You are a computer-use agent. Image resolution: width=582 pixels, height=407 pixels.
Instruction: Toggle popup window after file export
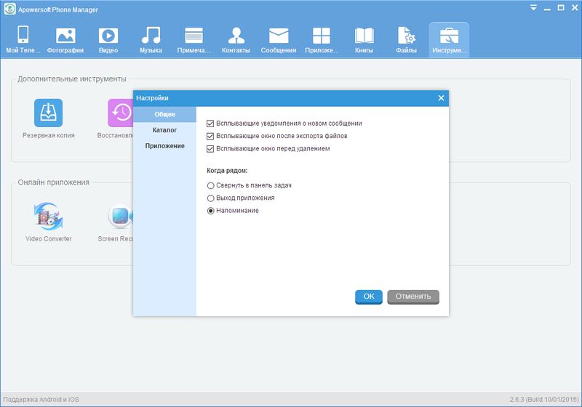(210, 136)
